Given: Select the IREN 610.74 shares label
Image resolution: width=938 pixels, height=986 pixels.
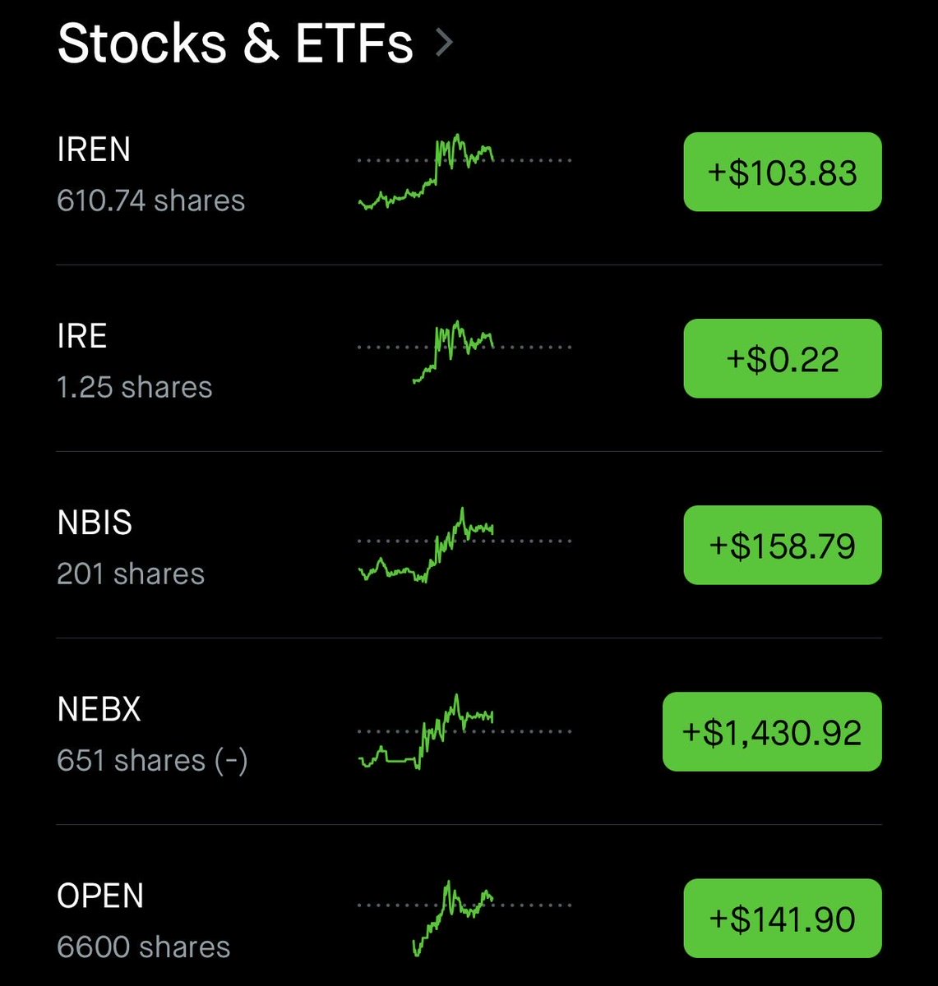Looking at the screenshot, I should pos(151,201).
